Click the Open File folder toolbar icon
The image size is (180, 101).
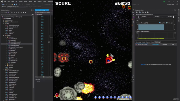[x=12, y=4]
